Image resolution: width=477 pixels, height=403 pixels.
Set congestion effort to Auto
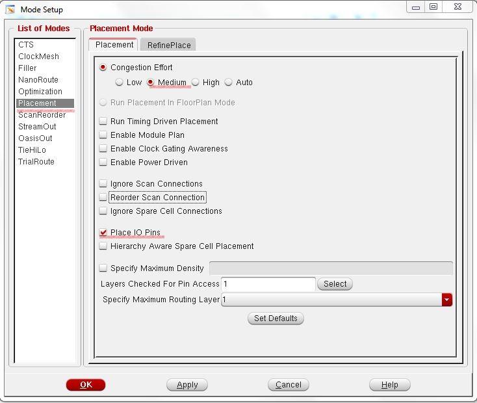(x=229, y=83)
